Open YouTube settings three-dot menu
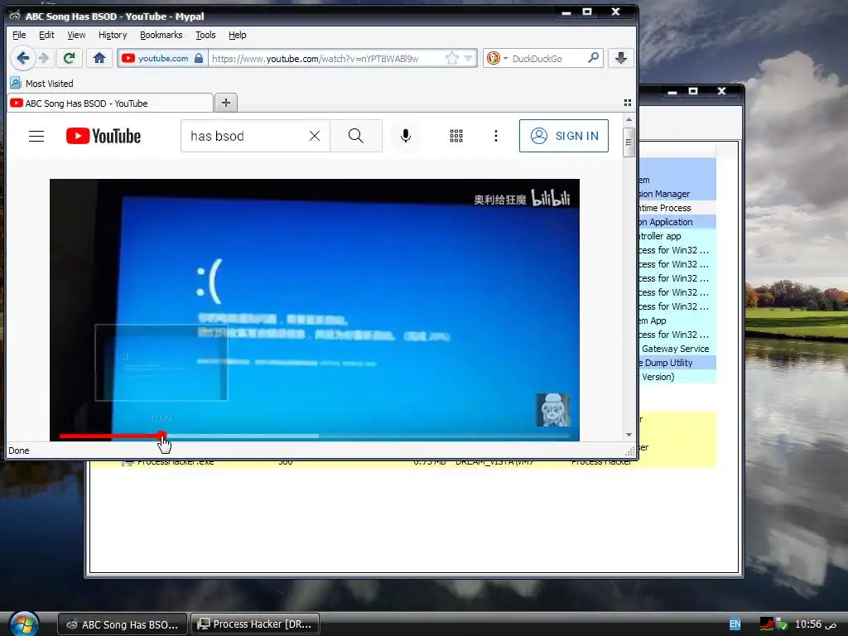Viewport: 848px width, 636px height. point(496,137)
